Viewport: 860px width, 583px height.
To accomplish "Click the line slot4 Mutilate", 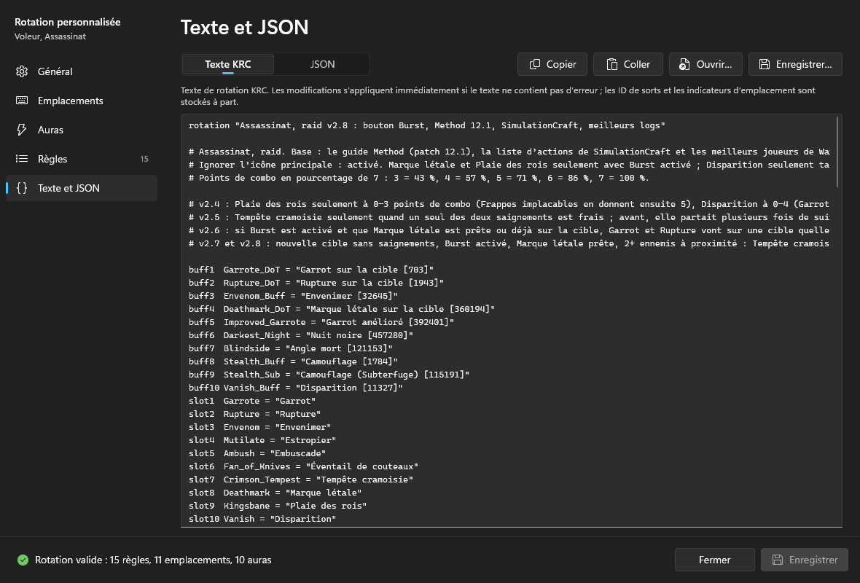I will [262, 440].
